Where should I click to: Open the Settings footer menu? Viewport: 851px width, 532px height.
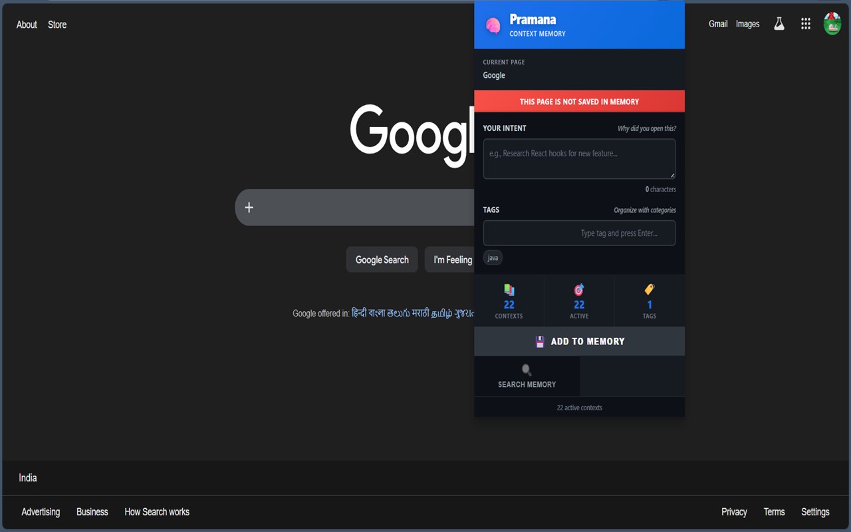coord(815,512)
